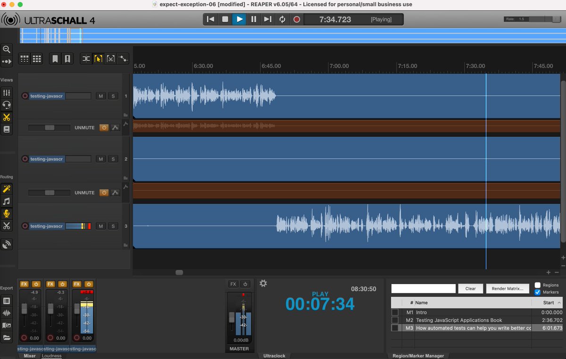Select the Region/Marker Manager tab
Viewport: 566px width, 359px height.
(x=418, y=356)
